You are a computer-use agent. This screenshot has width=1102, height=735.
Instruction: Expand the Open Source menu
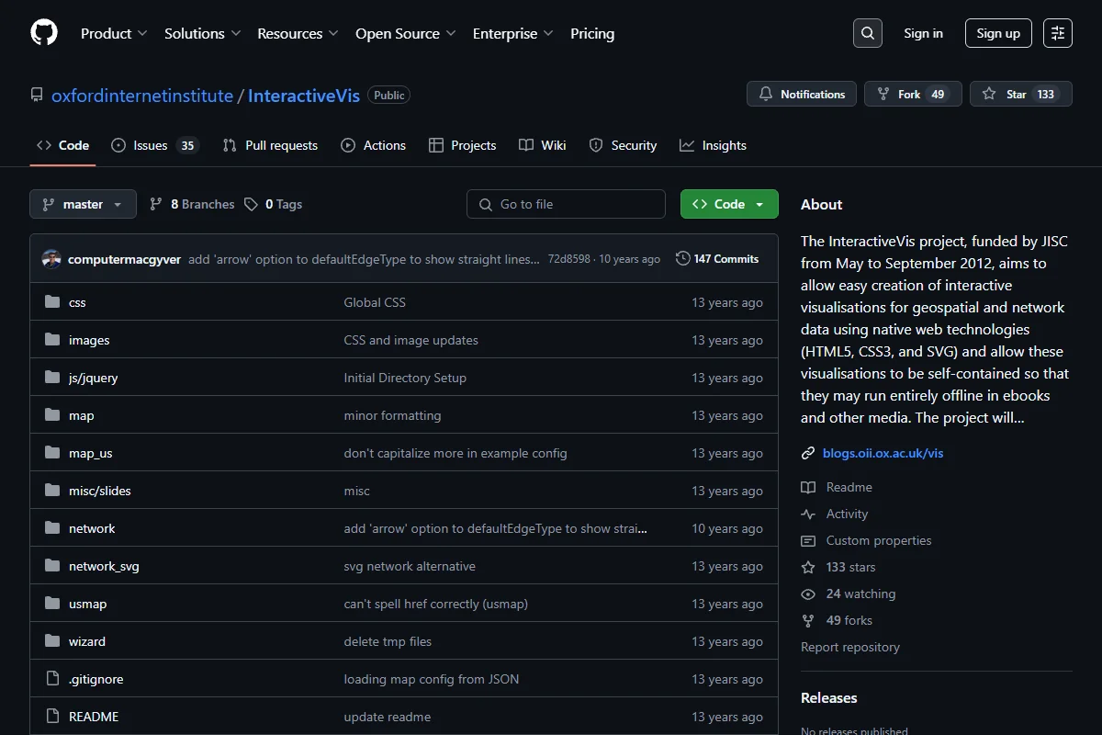[406, 33]
